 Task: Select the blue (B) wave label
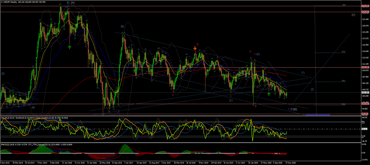click(x=122, y=26)
